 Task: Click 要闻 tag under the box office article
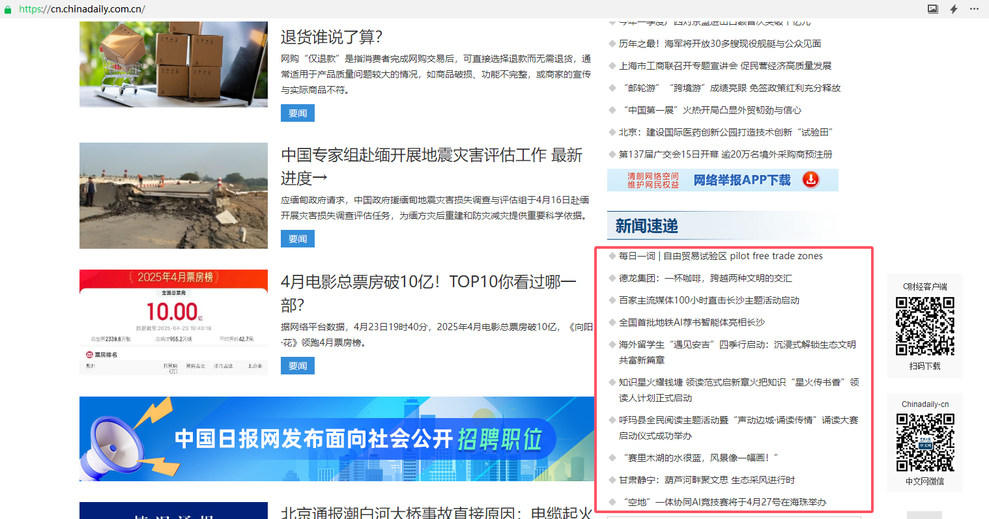pos(298,366)
